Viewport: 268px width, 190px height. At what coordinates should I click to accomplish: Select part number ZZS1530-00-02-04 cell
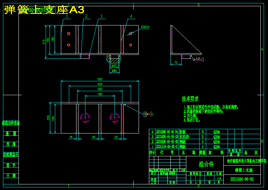167,132
